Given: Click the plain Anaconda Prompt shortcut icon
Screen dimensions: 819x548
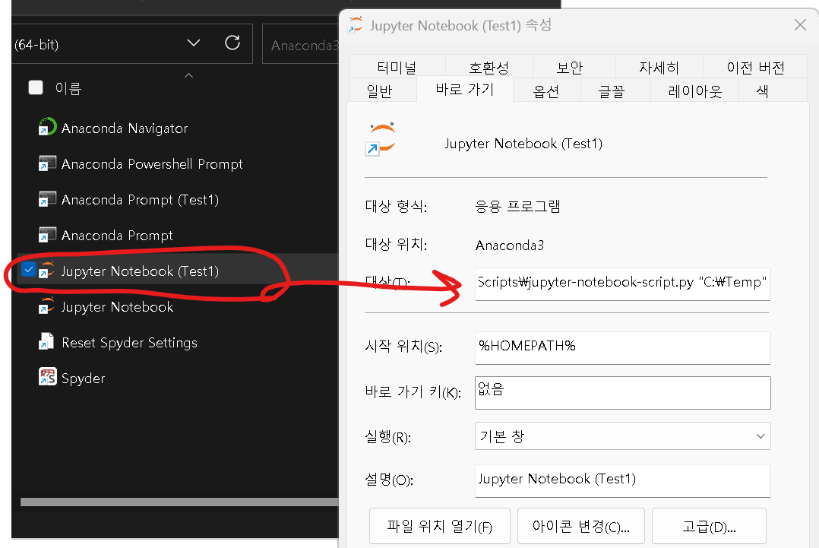Looking at the screenshot, I should point(47,235).
